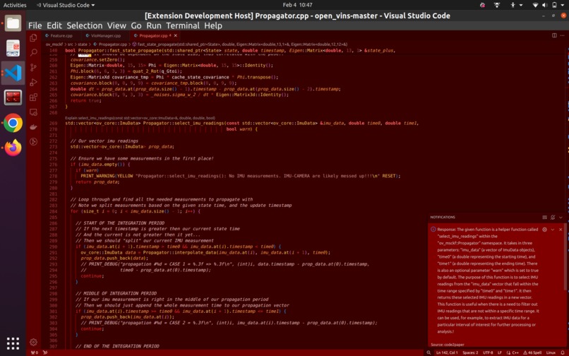This screenshot has width=569, height=356.
Task: Expand the state breadcrumb segment
Action: pos(83,44)
